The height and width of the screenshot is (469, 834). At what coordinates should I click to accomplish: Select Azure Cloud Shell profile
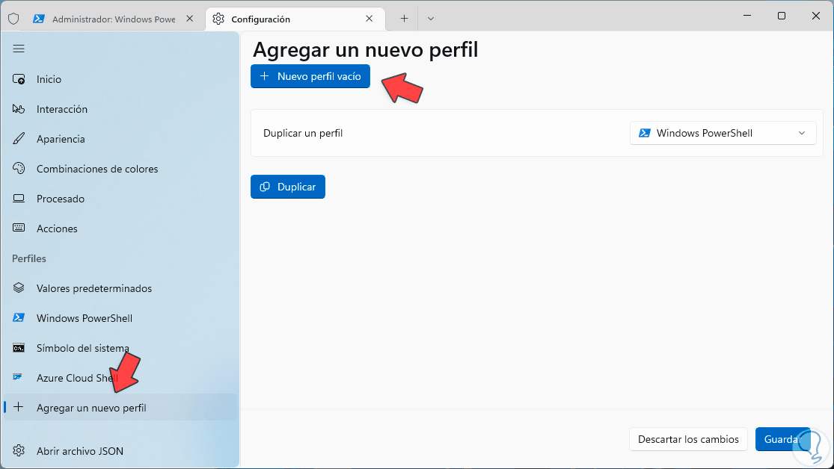[120, 378]
